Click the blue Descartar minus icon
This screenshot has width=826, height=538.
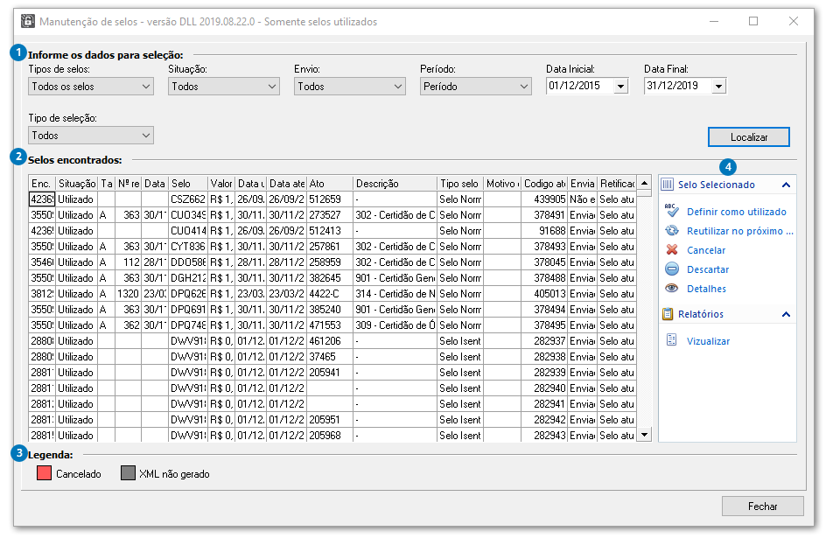pos(672,269)
